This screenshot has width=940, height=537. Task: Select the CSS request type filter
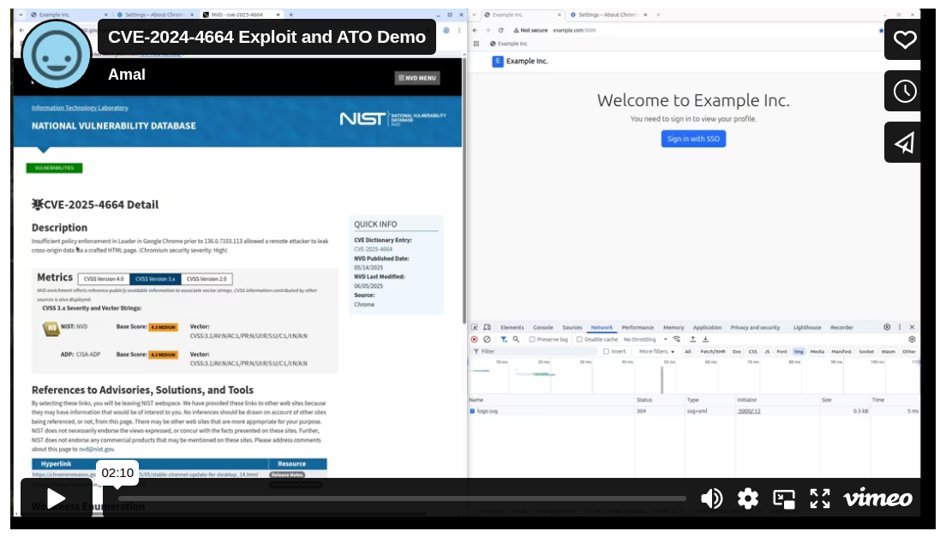753,351
